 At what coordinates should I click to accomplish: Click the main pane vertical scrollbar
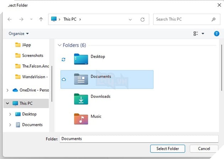pyautogui.click(x=222, y=68)
